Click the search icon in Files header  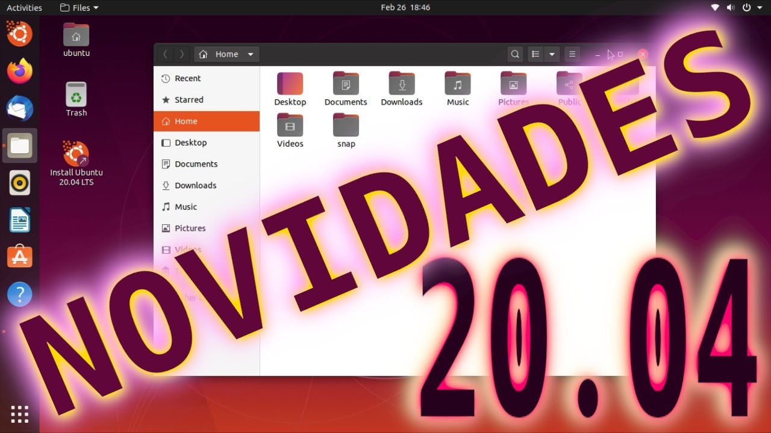click(x=515, y=54)
